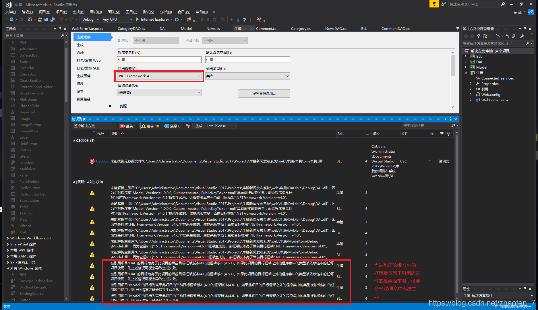The image size is (538, 310).
Task: Click Collapse All icon in Solution Explorer
Action: click(x=514, y=36)
